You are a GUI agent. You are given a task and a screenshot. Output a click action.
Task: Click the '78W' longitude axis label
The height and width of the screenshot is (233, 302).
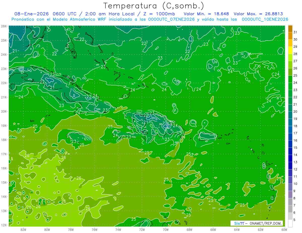(71, 229)
